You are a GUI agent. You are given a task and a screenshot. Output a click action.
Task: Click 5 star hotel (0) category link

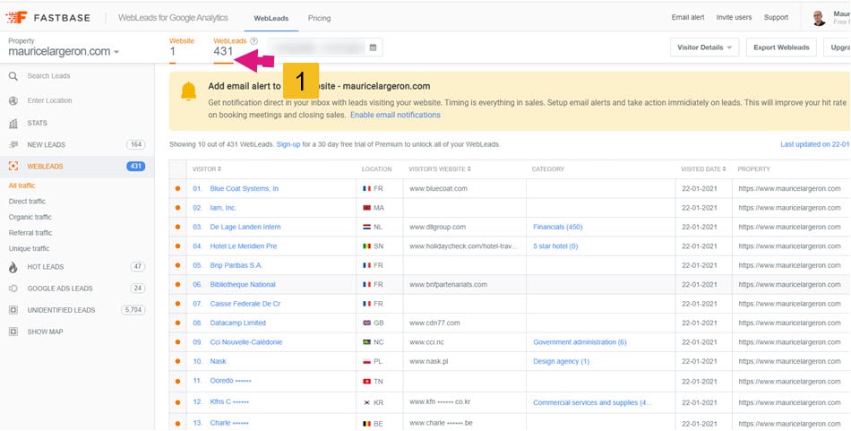pos(555,246)
